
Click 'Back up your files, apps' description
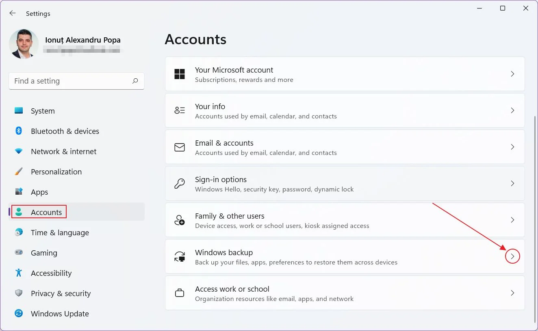[x=296, y=262]
